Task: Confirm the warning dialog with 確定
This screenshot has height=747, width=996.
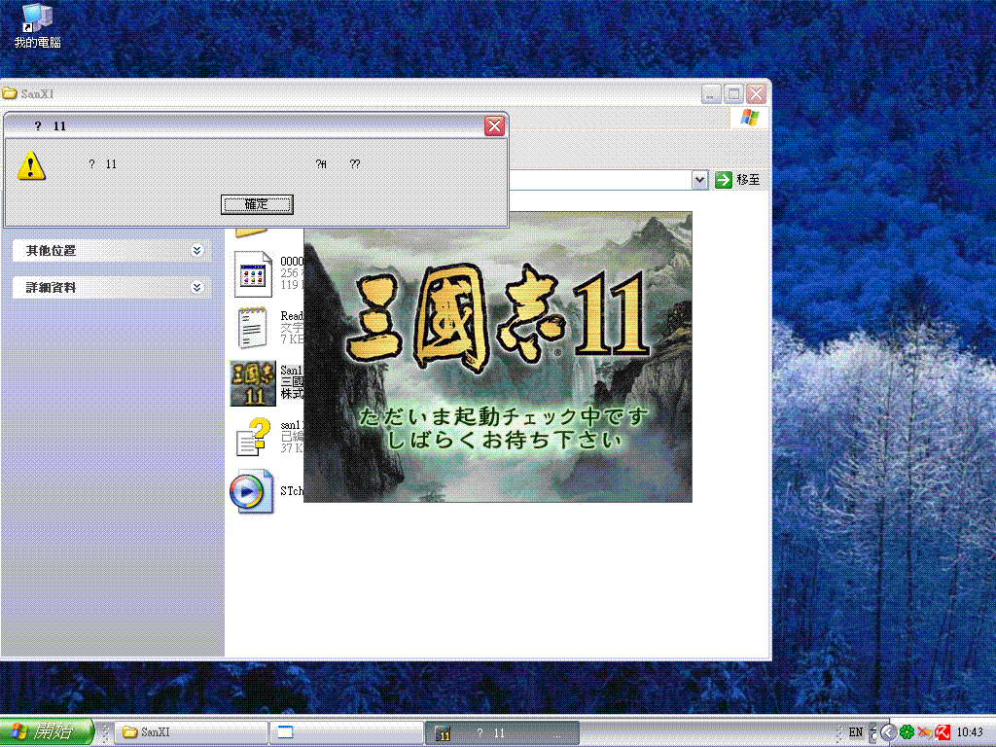Action: coord(257,204)
